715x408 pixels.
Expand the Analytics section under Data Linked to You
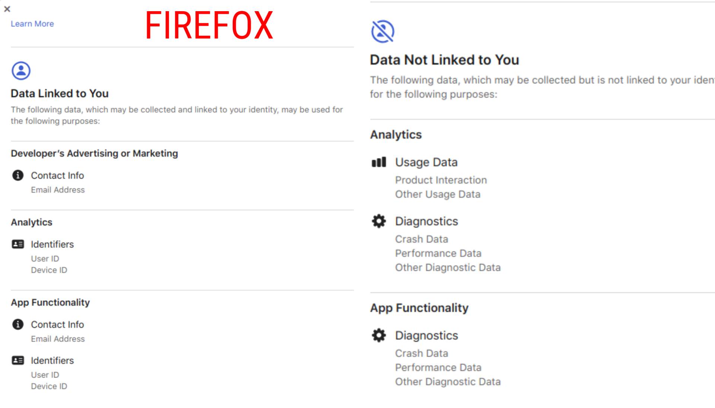31,222
